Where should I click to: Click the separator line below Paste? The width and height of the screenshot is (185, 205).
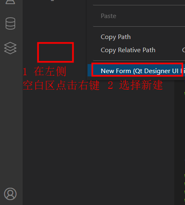tap(139, 26)
